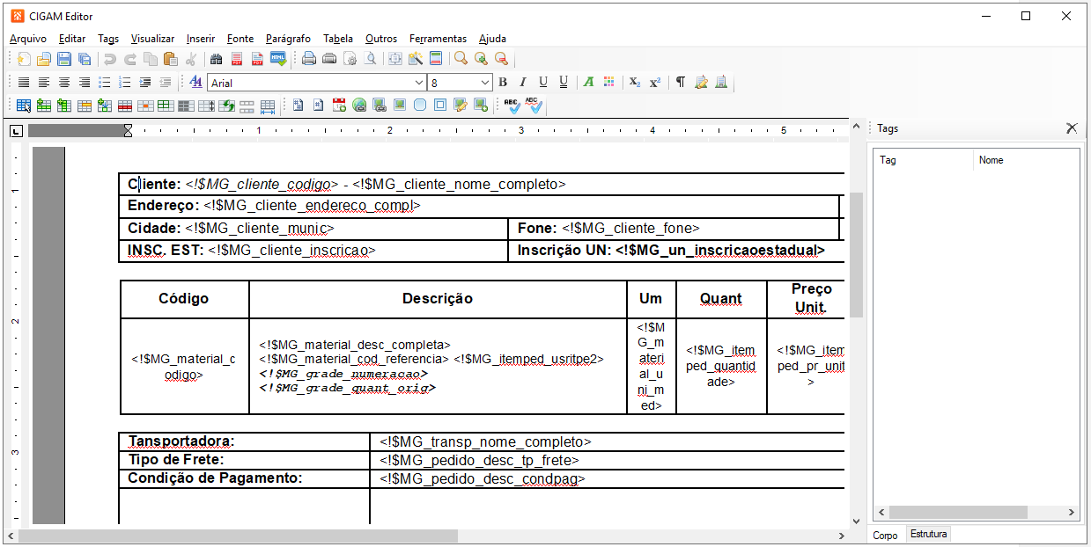Open the Tags menu
The image size is (1091, 547).
click(108, 39)
